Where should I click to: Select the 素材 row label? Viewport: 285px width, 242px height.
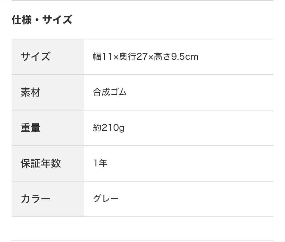click(30, 92)
